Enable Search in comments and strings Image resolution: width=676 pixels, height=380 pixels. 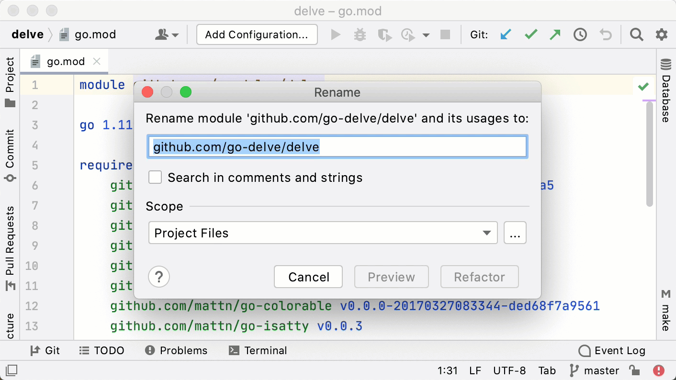click(155, 177)
